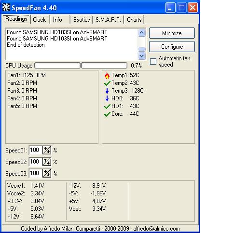Click the 'Temp2: 43C' reading
Viewport: 247px width, 233px height.
(x=125, y=83)
